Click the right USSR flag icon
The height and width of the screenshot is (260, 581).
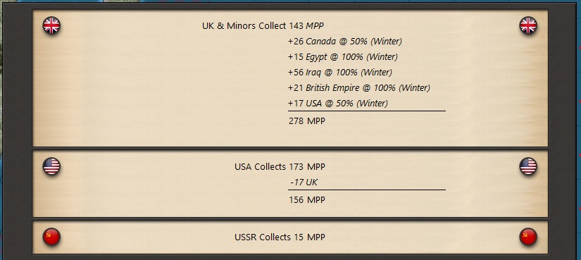tap(528, 237)
